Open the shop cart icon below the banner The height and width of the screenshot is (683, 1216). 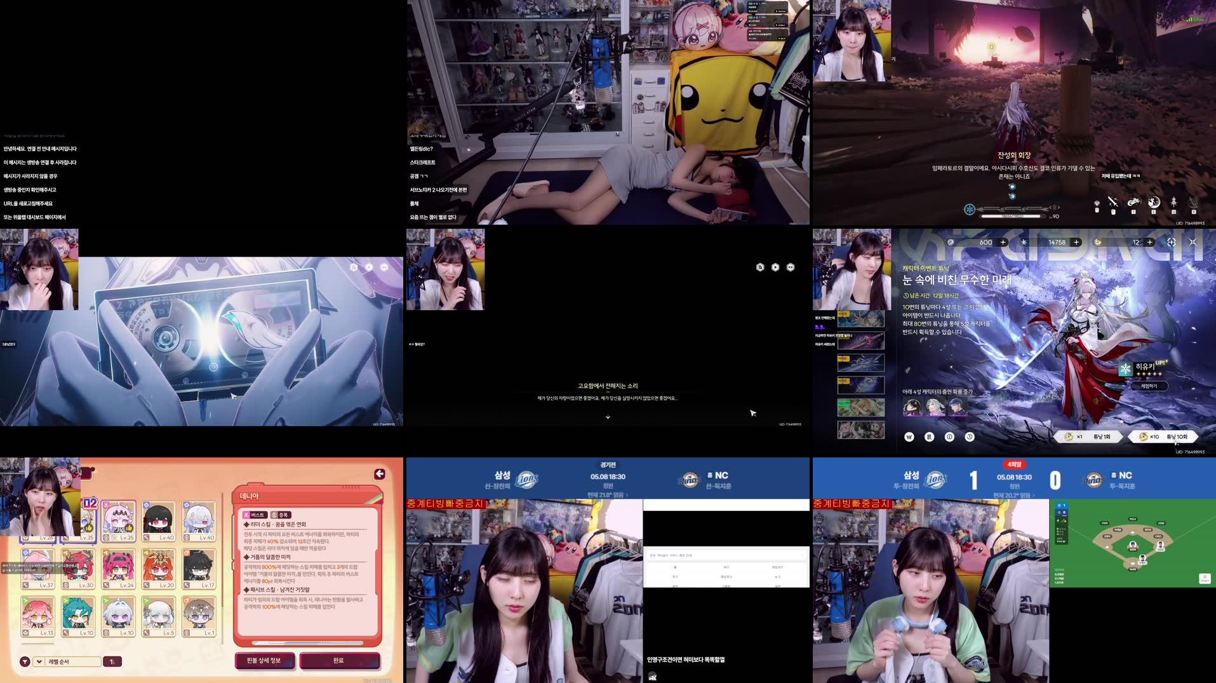[909, 436]
